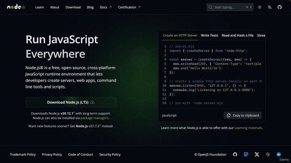Click code line 10 server.listen
Screen dimensions: 291x163
[x=207, y=86]
